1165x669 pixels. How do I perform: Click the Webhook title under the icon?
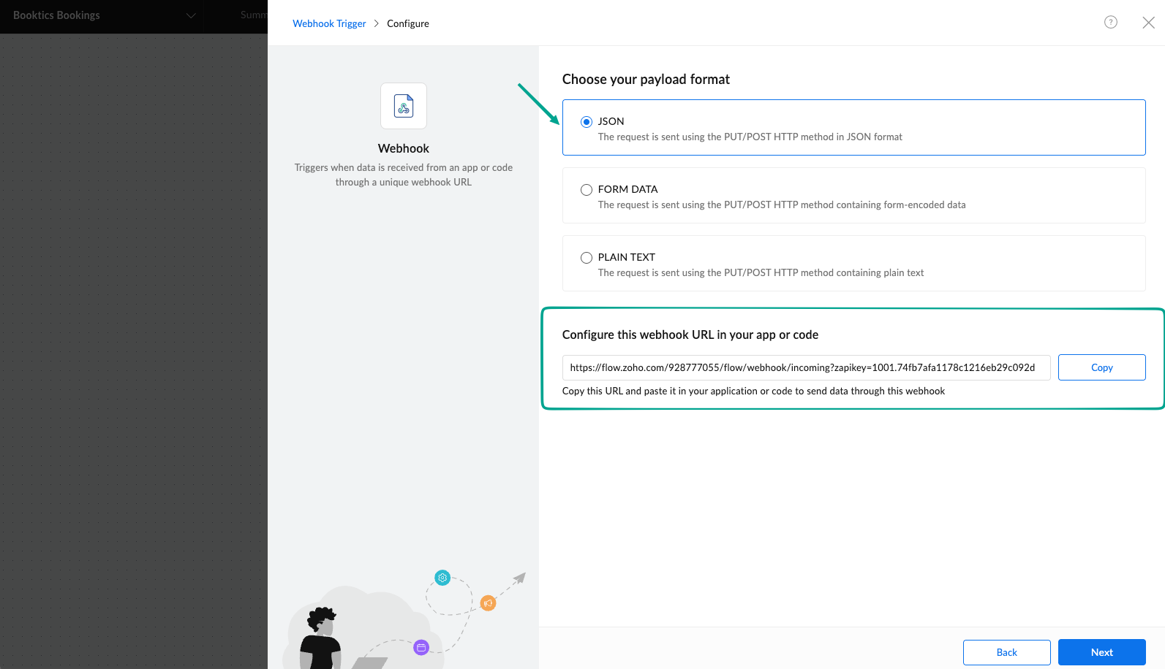pos(404,148)
